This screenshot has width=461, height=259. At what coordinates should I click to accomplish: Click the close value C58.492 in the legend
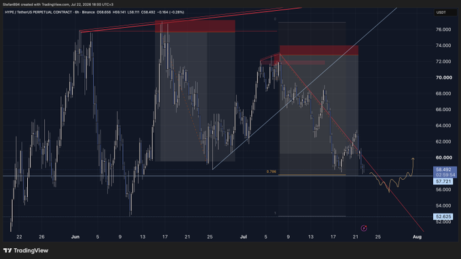click(x=148, y=12)
